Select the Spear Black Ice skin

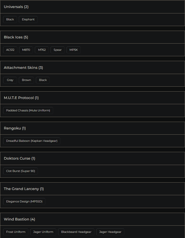tap(58, 50)
